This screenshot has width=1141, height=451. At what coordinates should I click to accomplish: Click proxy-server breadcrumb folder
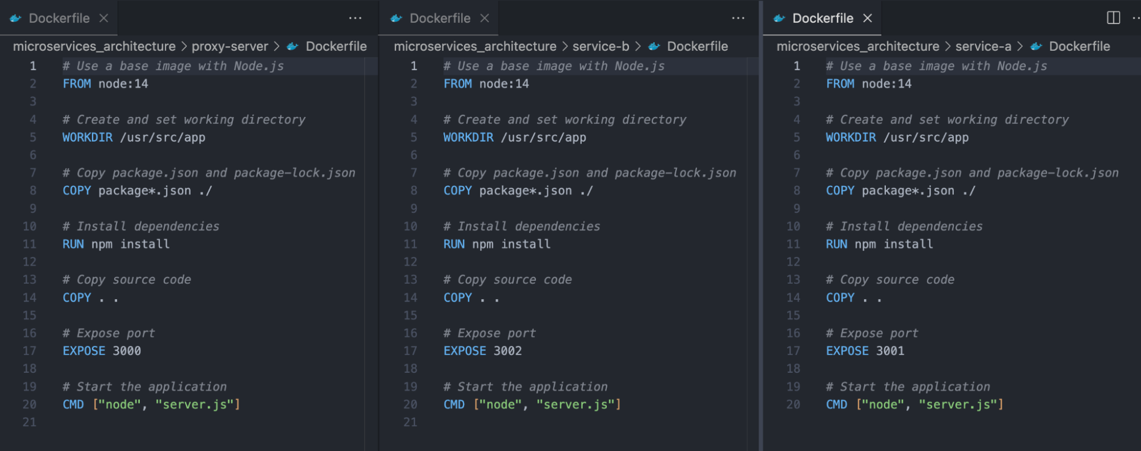[x=229, y=46]
